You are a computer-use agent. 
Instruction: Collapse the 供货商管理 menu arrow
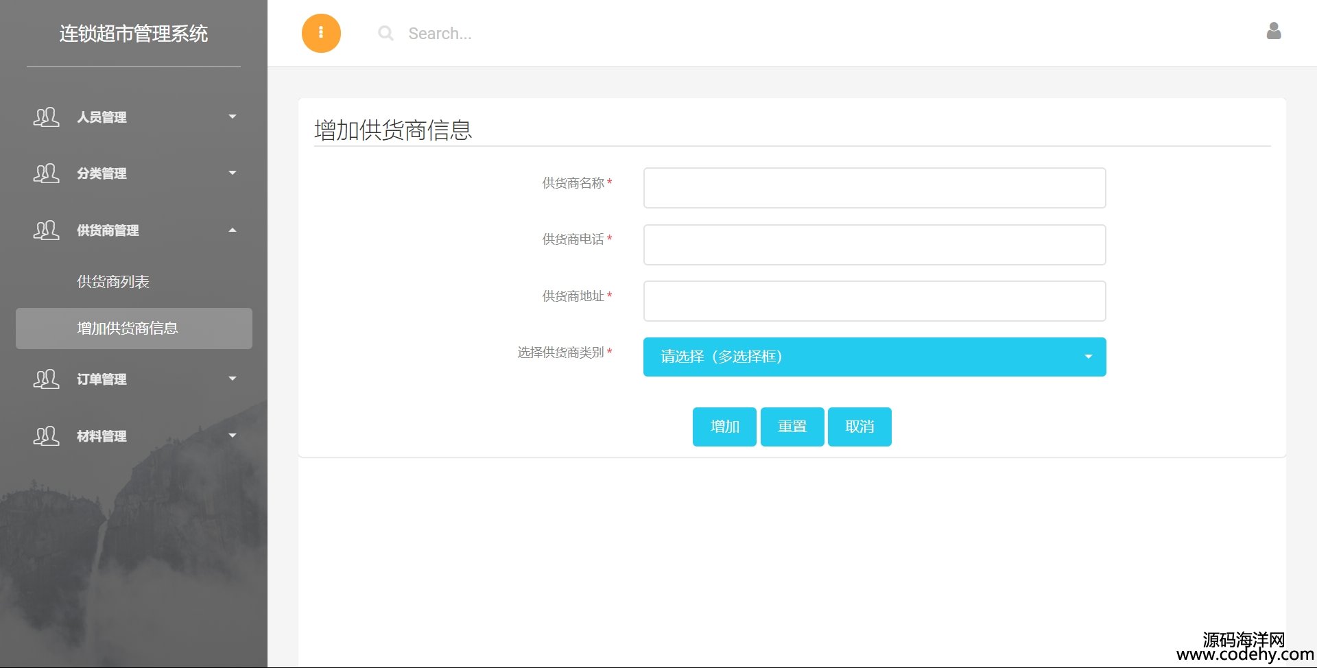(x=233, y=230)
